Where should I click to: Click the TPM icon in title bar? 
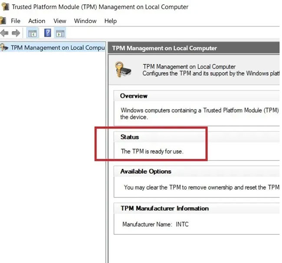(x=5, y=7)
